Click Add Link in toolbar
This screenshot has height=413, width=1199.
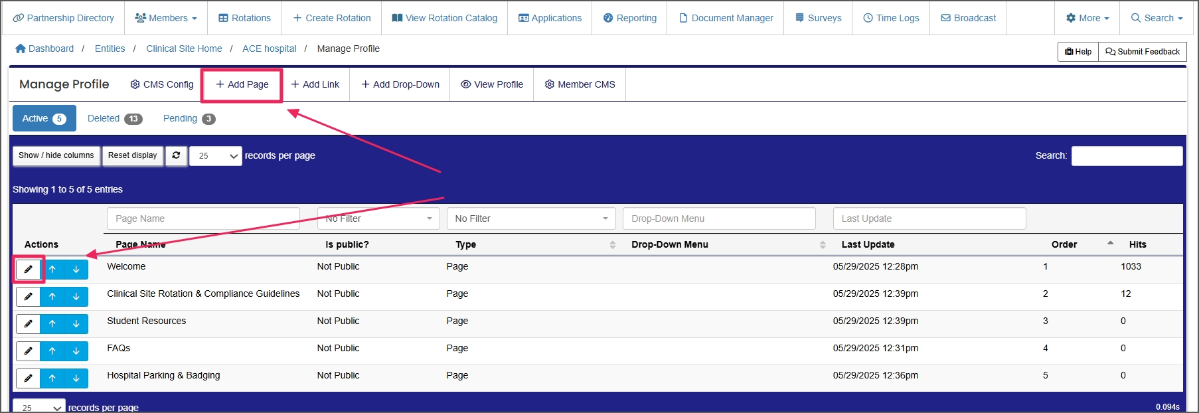(x=315, y=84)
